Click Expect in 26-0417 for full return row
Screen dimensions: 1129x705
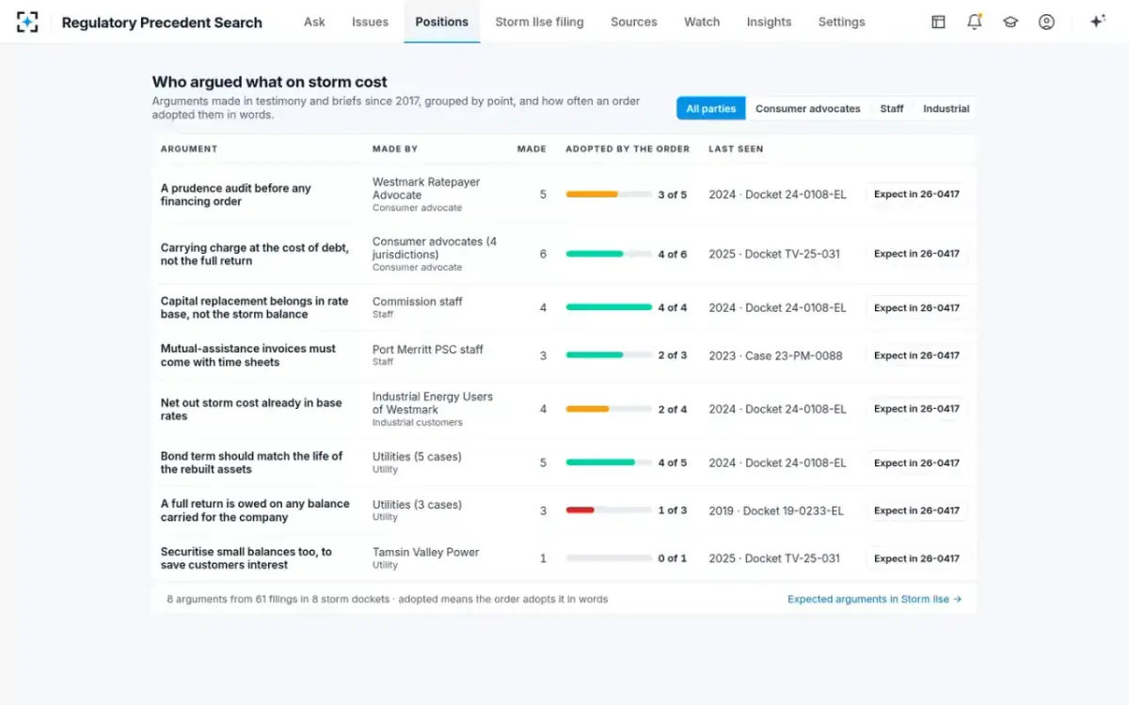(916, 510)
